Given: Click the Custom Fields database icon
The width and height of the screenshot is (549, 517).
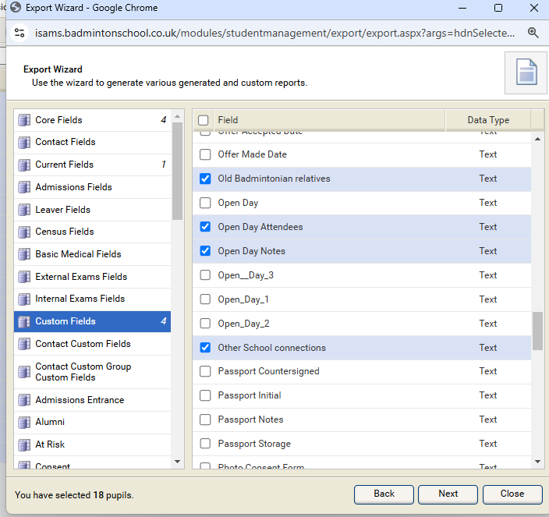Looking at the screenshot, I should (x=24, y=322).
